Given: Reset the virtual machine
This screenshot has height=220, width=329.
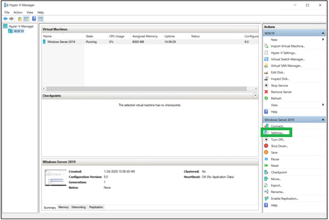Looking at the screenshot, I should 275,166.
